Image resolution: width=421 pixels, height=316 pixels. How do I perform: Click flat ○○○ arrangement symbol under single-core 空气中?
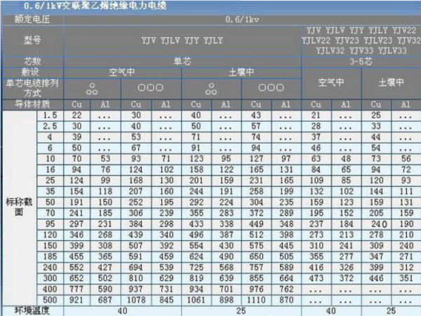(x=150, y=88)
